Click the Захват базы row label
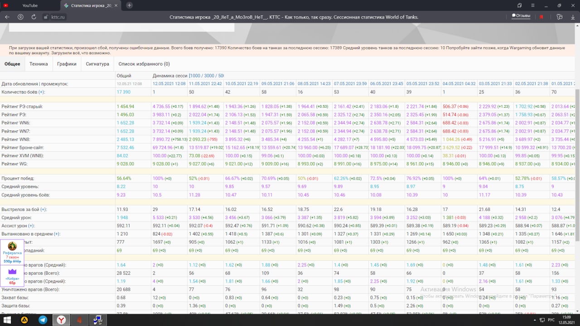Screen dimensions: 580x326 pyautogui.click(x=15, y=297)
